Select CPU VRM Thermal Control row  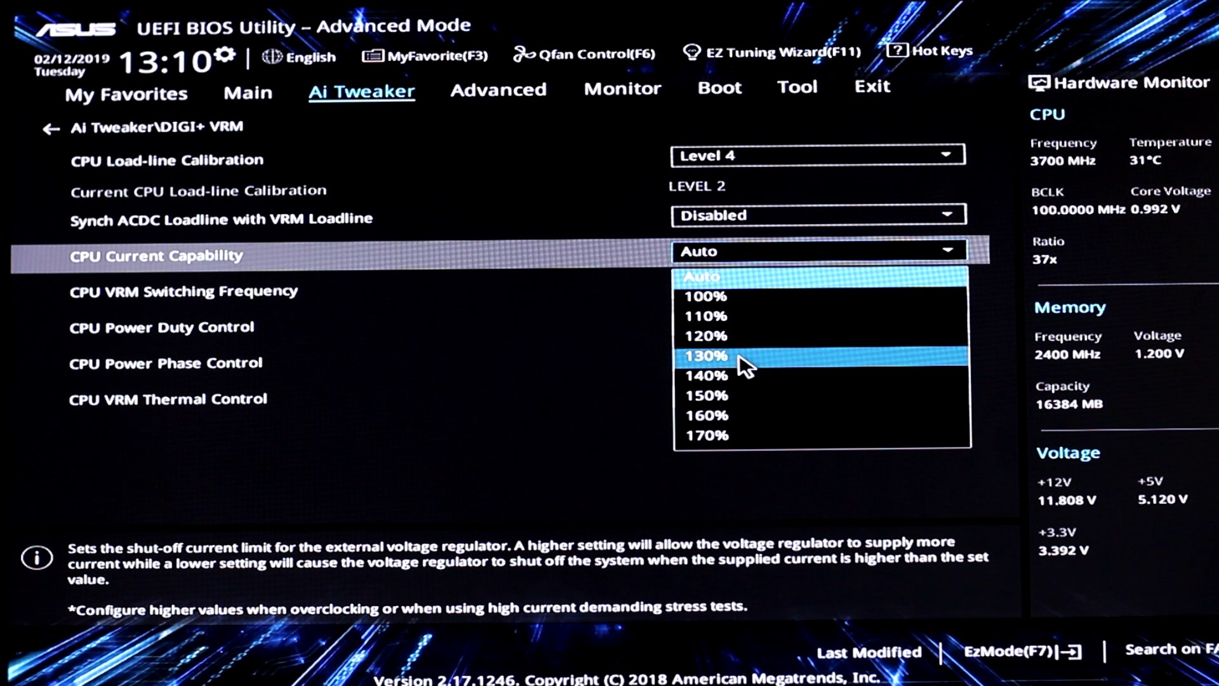168,400
